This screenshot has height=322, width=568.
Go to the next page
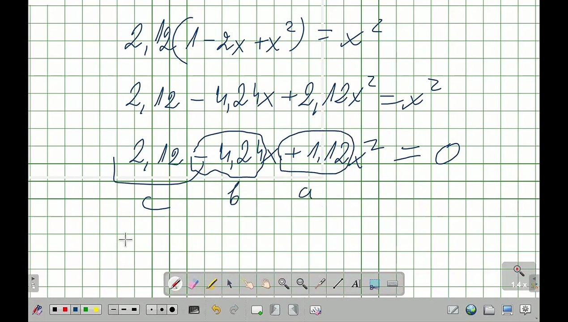(x=293, y=309)
